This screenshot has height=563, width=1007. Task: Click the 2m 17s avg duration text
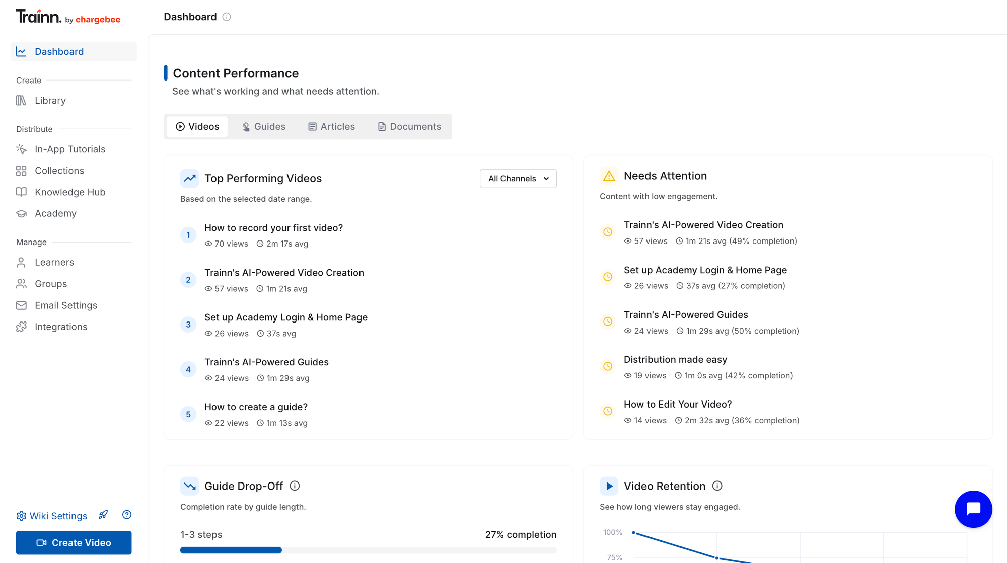(x=287, y=244)
